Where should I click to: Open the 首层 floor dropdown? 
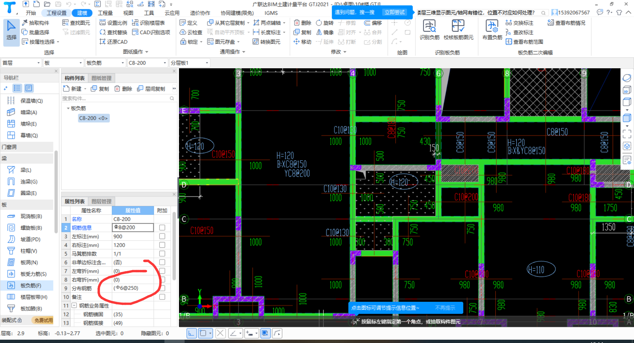point(21,63)
